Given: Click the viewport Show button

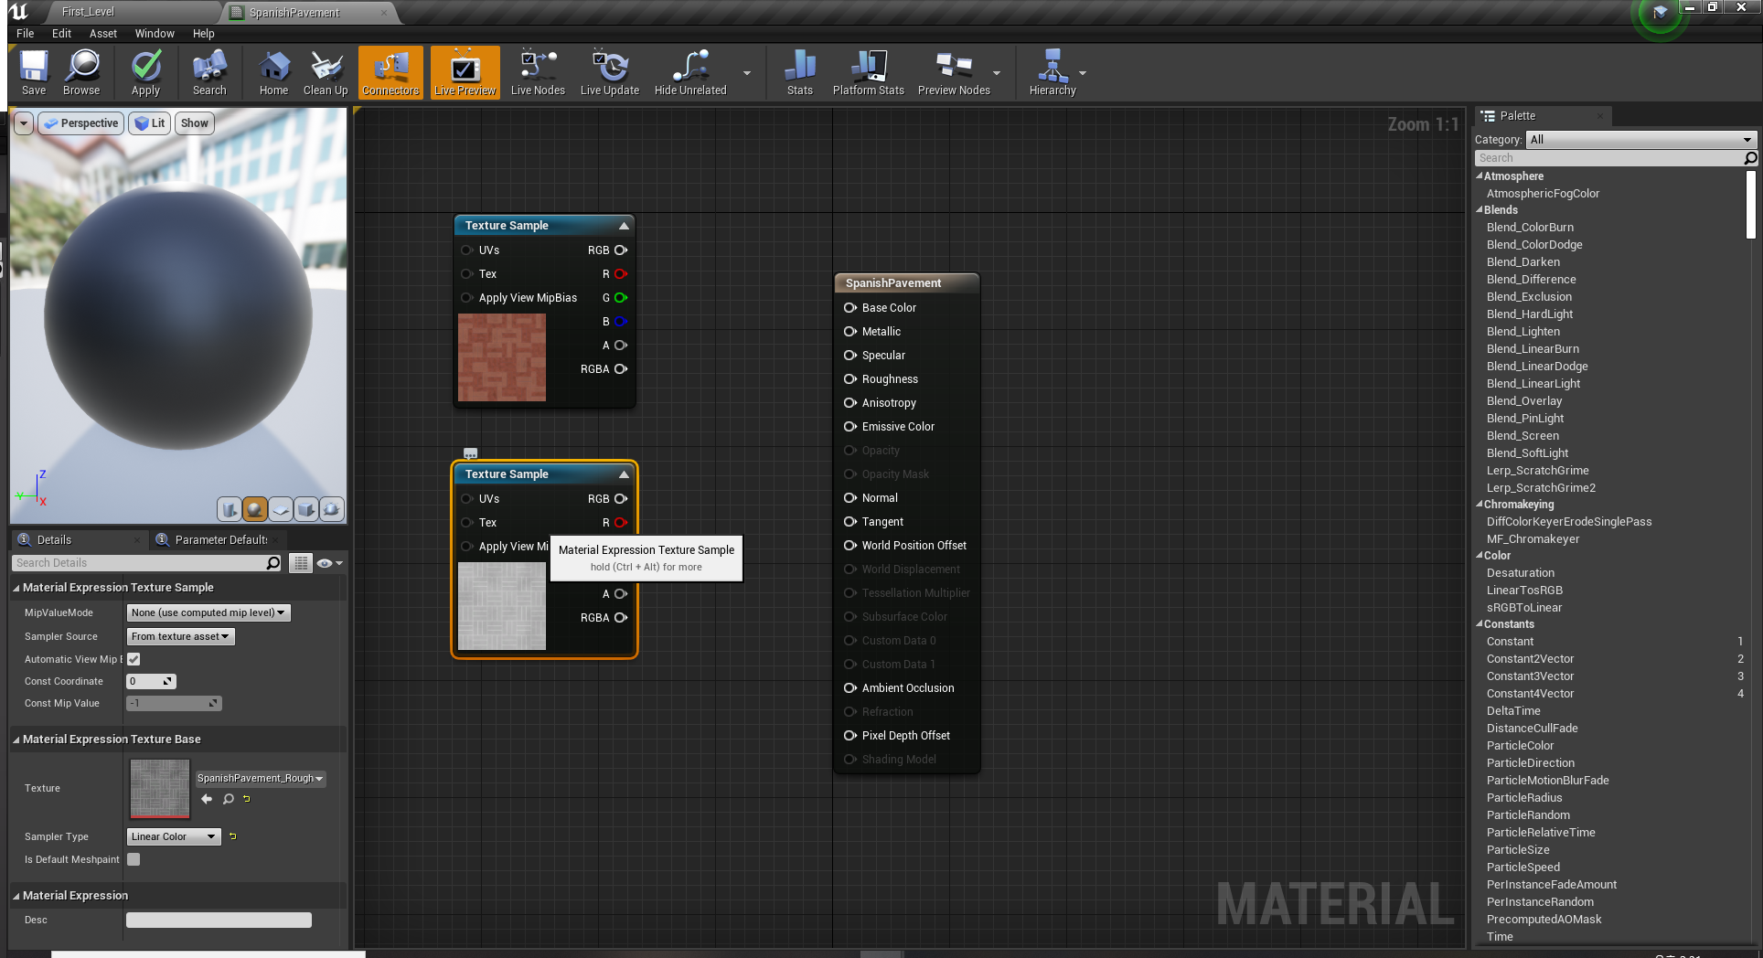Looking at the screenshot, I should pyautogui.click(x=195, y=123).
